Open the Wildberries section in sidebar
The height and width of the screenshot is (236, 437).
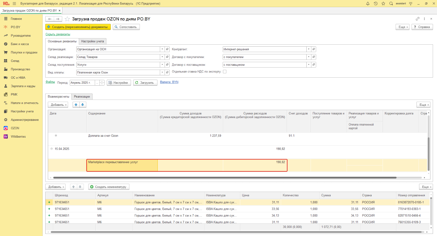18,136
